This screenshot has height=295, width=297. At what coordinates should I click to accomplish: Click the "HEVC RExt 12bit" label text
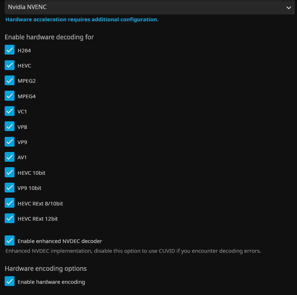coord(38,218)
